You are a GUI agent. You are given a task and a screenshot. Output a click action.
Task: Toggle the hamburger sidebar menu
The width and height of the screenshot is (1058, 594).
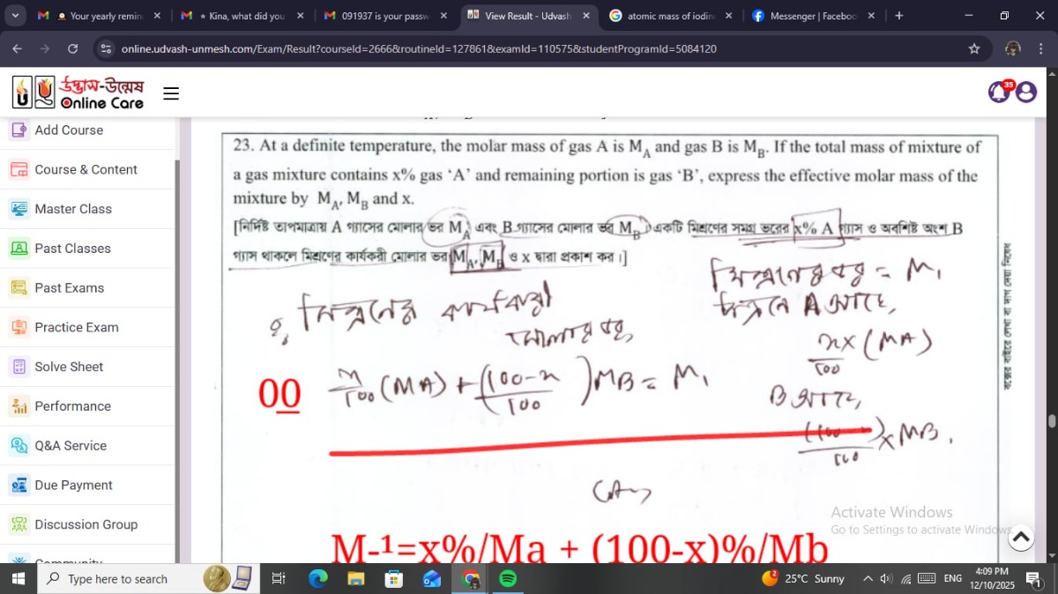[171, 93]
